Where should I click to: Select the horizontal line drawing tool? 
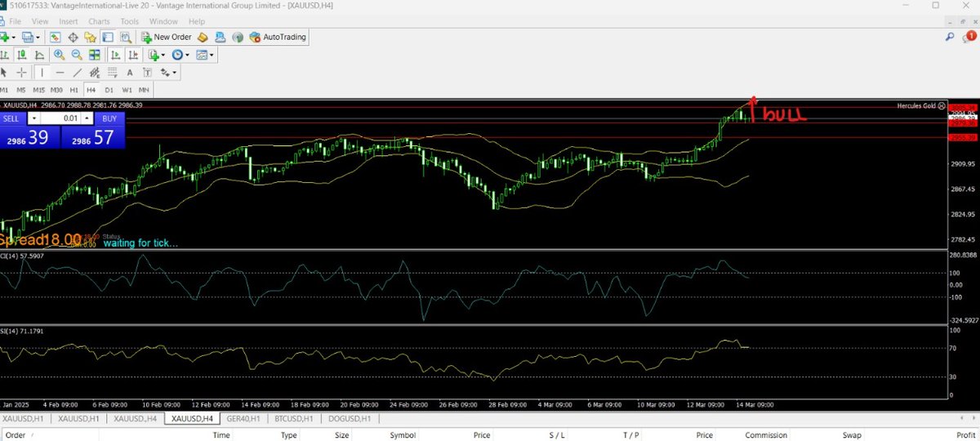(x=60, y=73)
